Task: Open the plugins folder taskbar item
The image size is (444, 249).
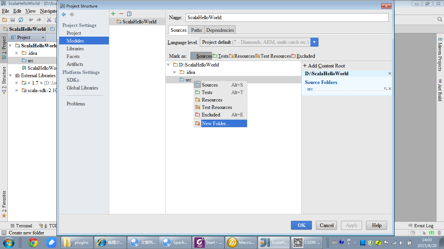Action: pyautogui.click(x=77, y=242)
